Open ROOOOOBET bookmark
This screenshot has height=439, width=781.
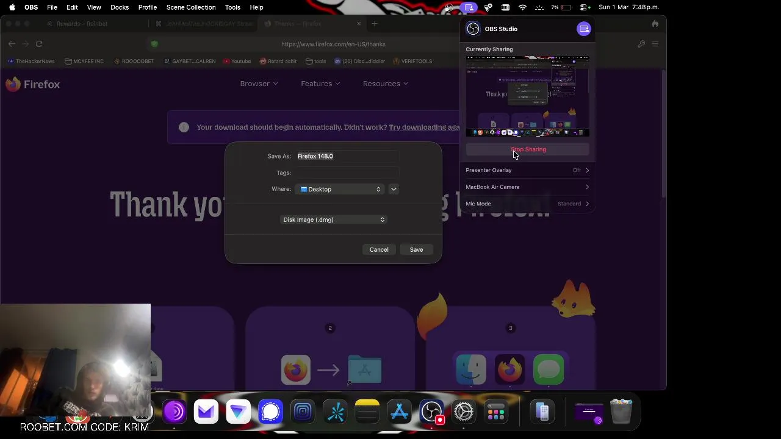(134, 61)
